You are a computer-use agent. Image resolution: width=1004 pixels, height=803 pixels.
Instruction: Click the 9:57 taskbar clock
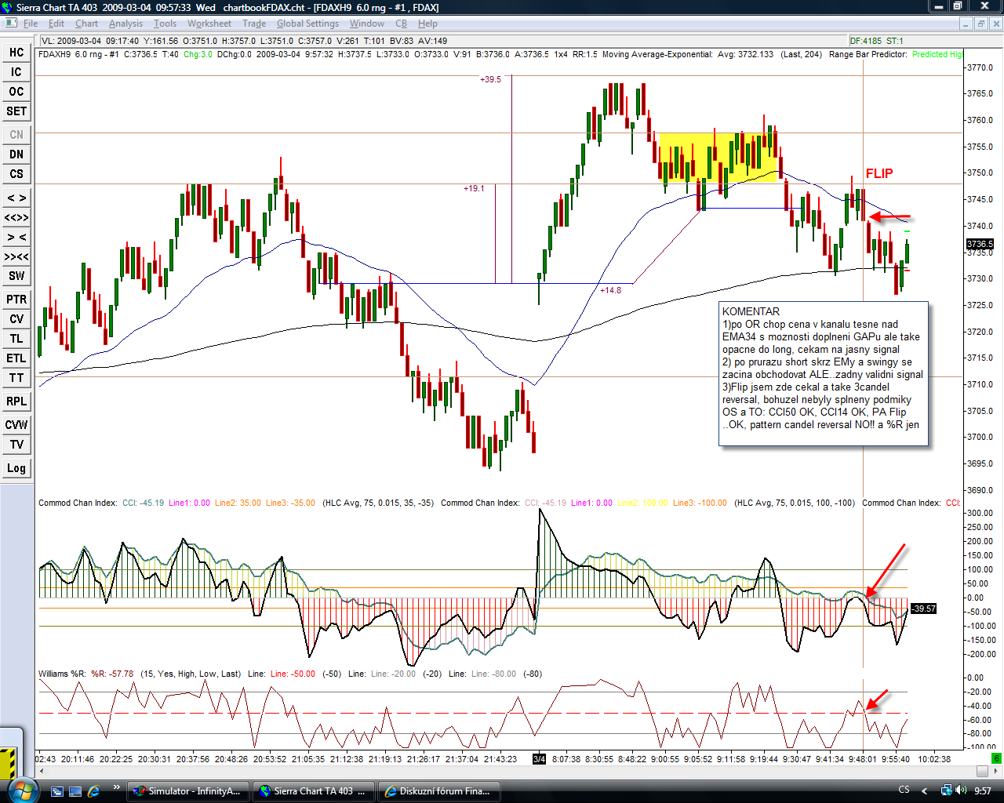[x=983, y=790]
